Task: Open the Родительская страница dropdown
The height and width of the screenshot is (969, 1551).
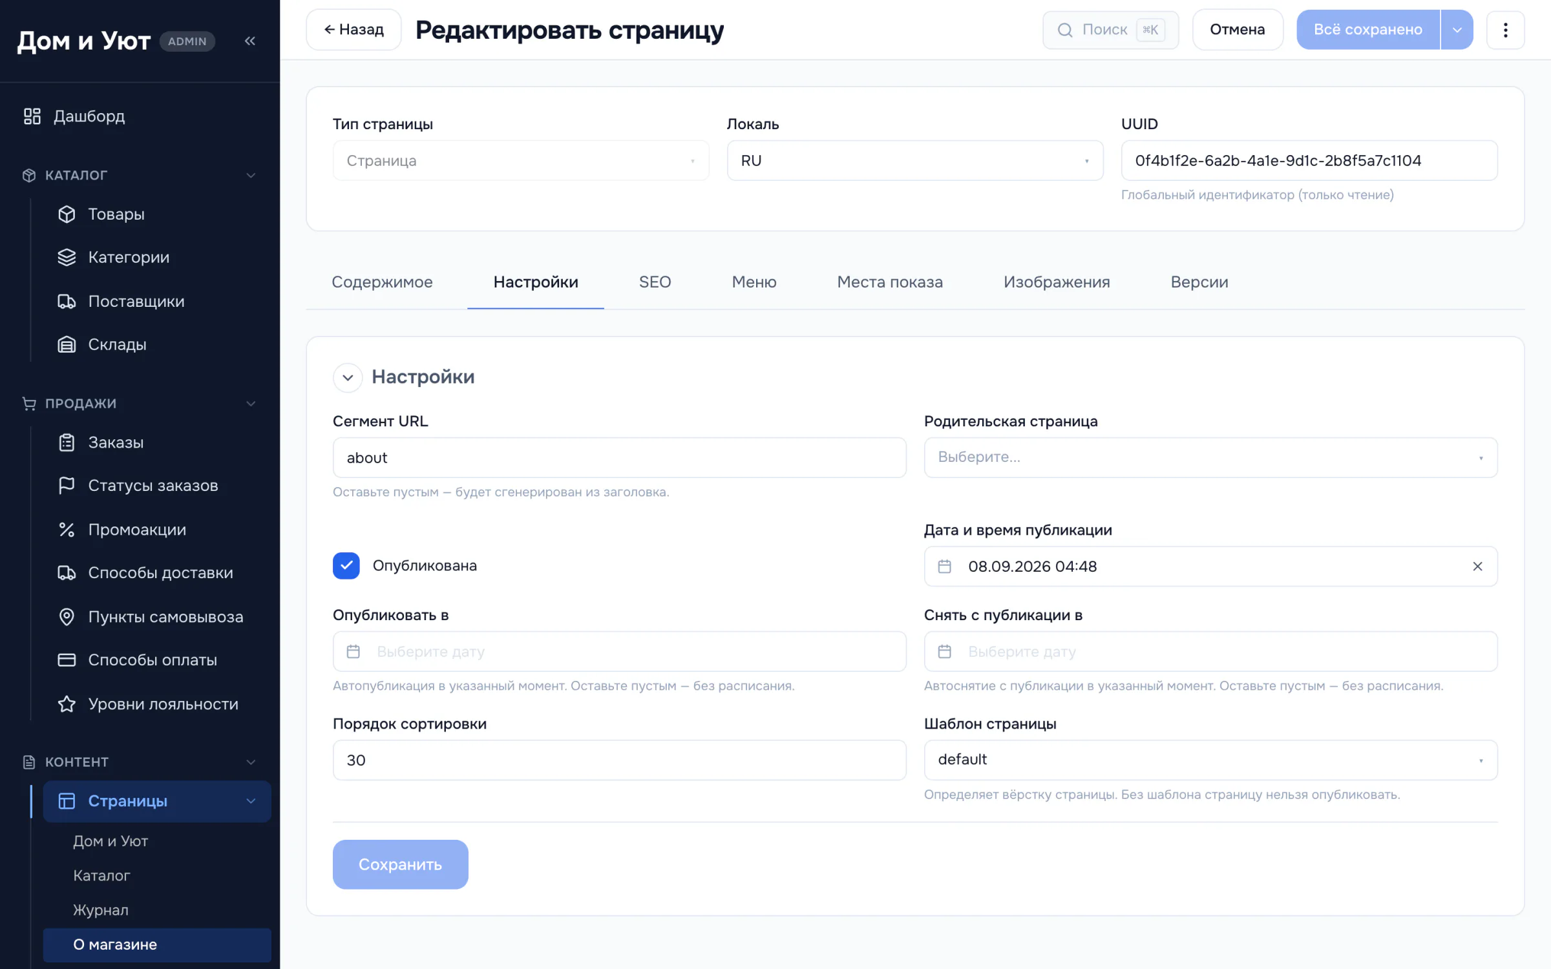Action: point(1210,457)
